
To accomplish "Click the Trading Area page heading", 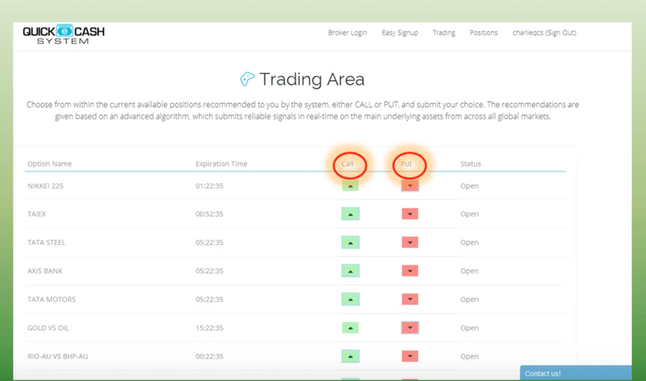I will tap(312, 79).
